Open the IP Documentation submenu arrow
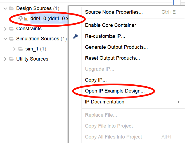185x143 pixels. coord(179,102)
